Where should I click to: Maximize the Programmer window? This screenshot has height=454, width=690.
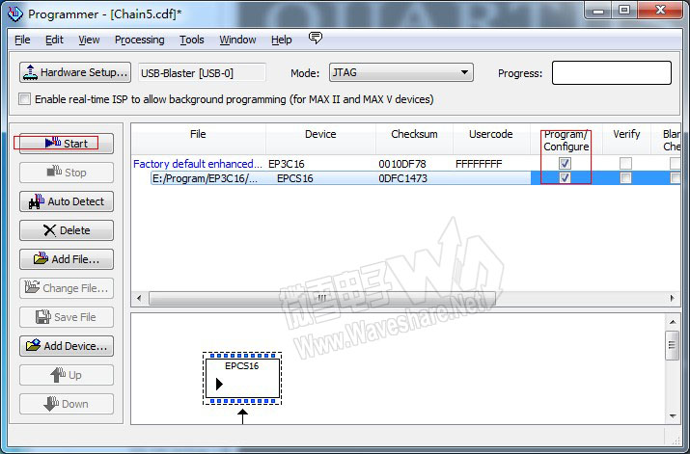point(624,10)
